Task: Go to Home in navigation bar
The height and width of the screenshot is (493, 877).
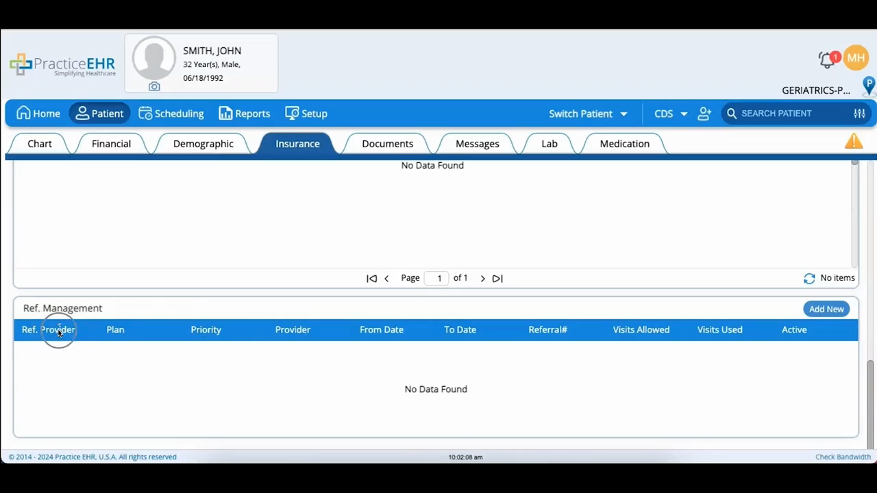Action: click(x=38, y=114)
